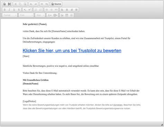The width and height of the screenshot is (164, 127).
Task: Click the 'Sehr geehrte(r) [Name],' greeting line
Action: pos(35,24)
